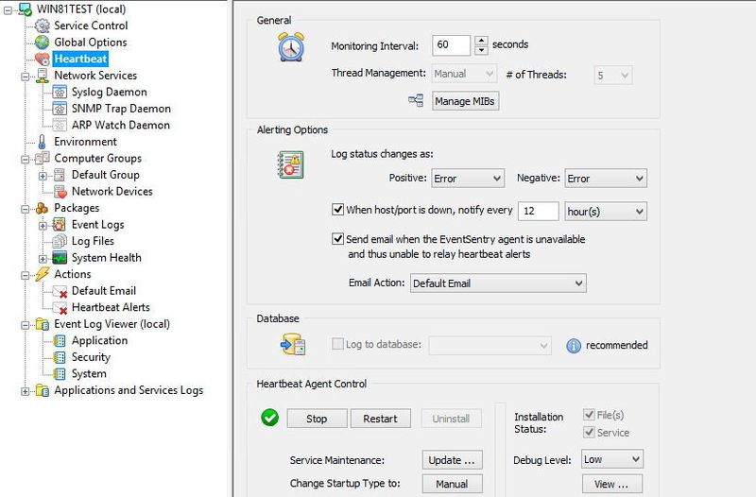The height and width of the screenshot is (497, 756).
Task: Click the Computer Groups icon
Action: pos(43,158)
